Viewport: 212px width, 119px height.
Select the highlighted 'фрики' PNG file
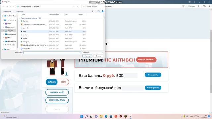[53, 31]
